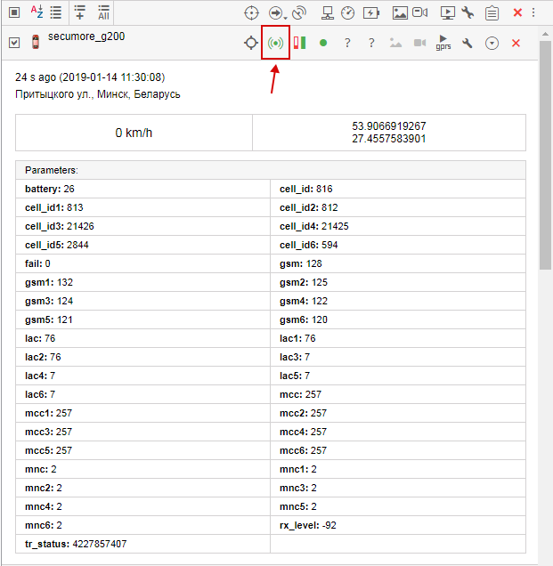The width and height of the screenshot is (553, 566).
Task: Toggle the select-all checkbox in top toolbar
Action: click(14, 12)
